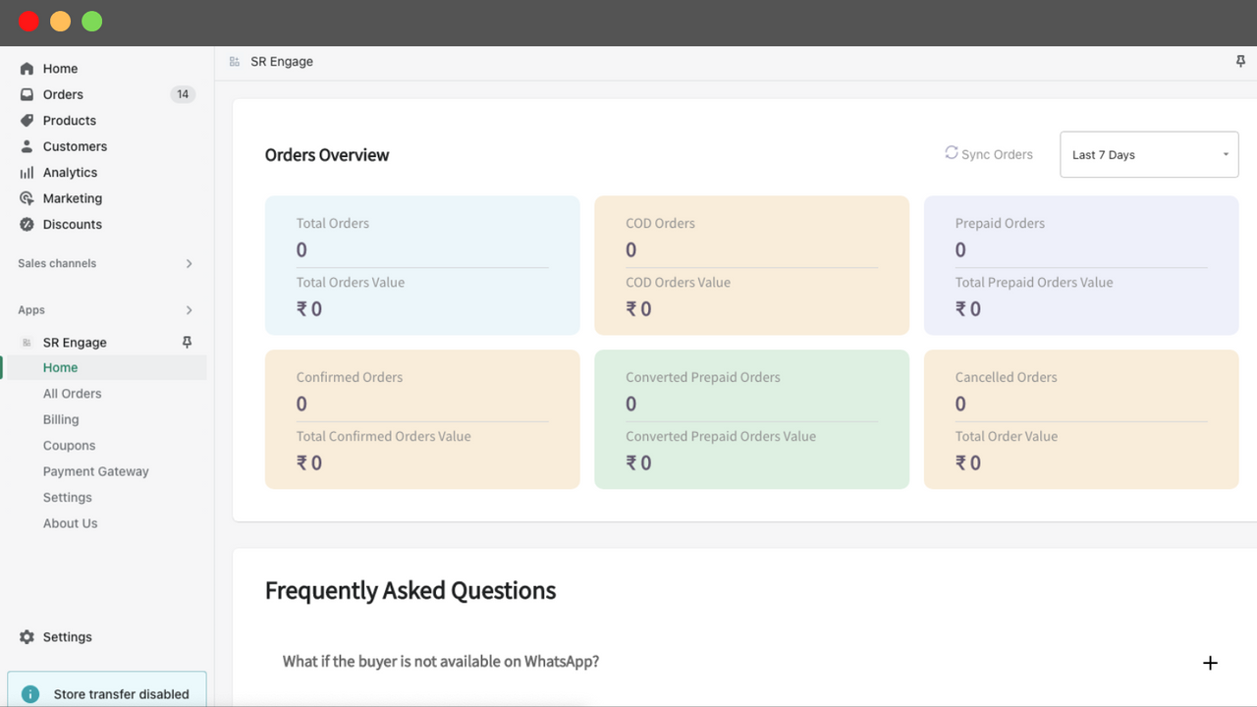Click SR Engage app name in sidebar
The width and height of the screenshot is (1257, 707).
pyautogui.click(x=75, y=343)
